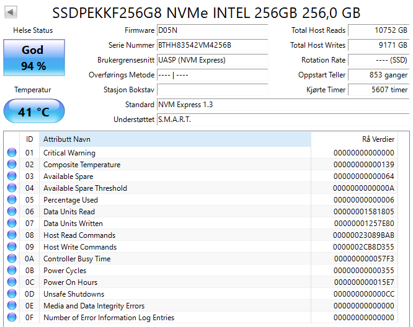
Task: Select the Power On Hours row
Action: pos(205,282)
